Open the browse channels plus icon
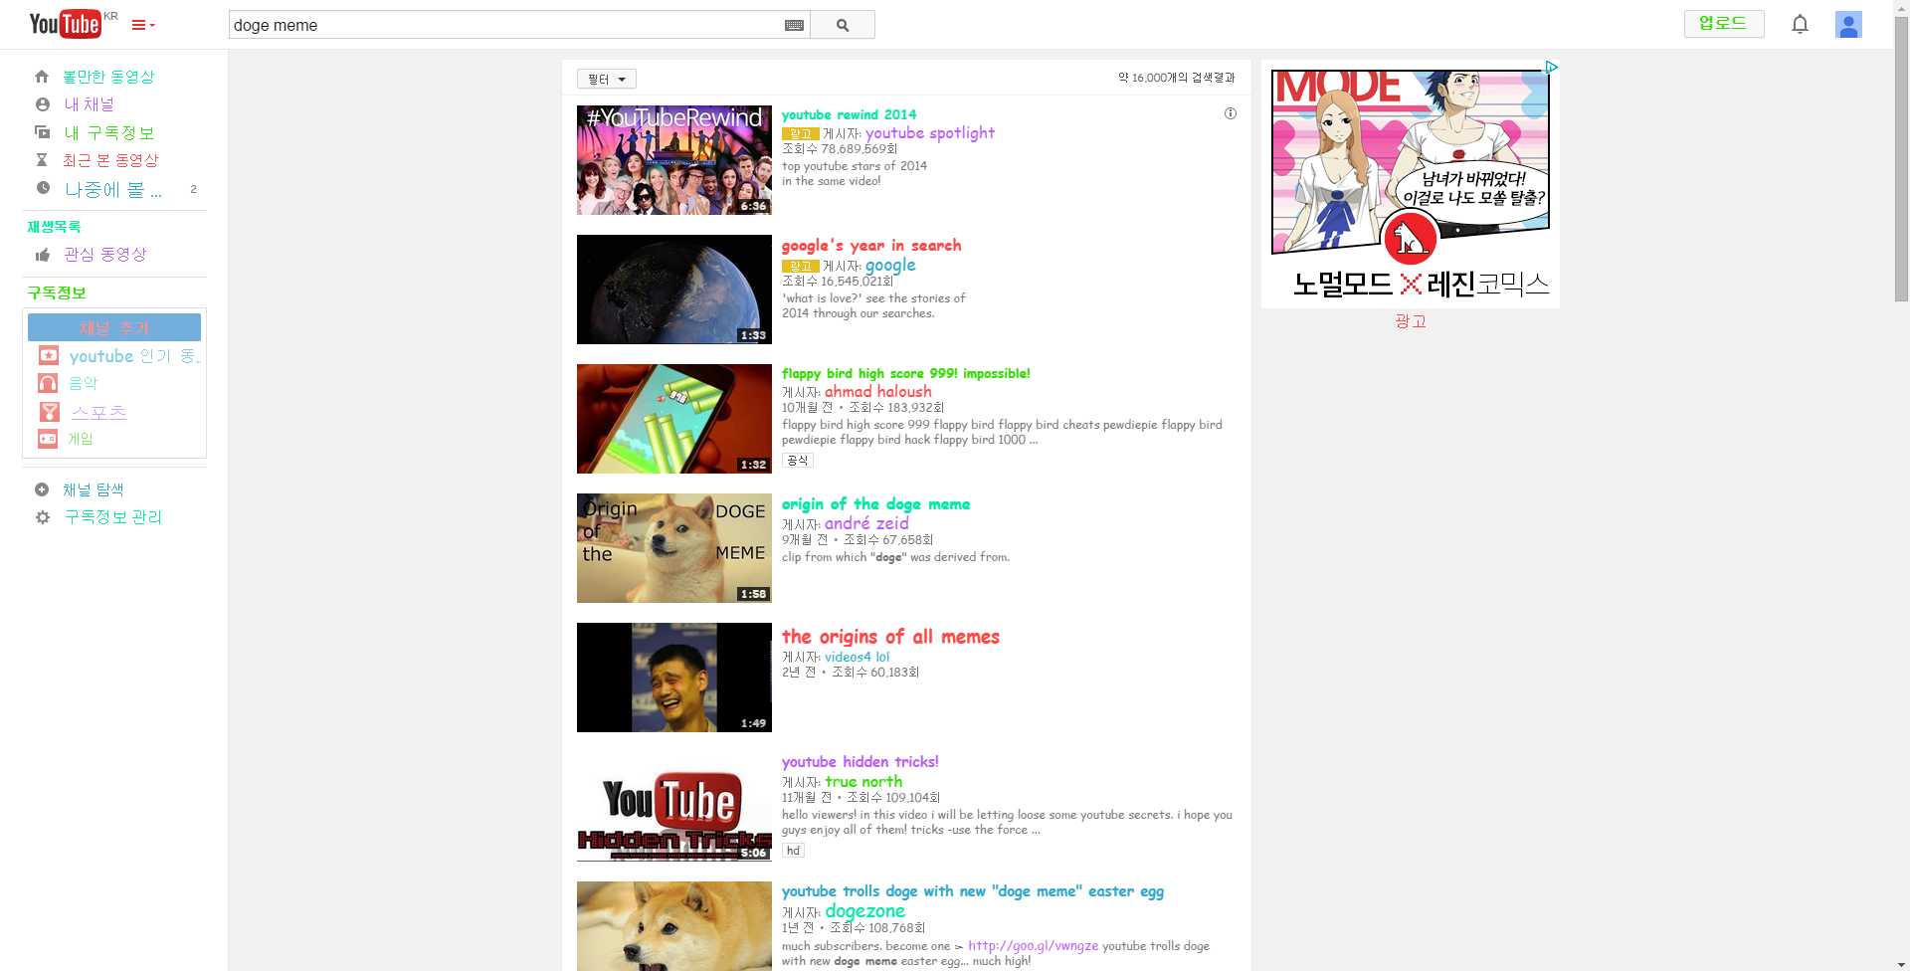The height and width of the screenshot is (971, 1910). click(42, 489)
